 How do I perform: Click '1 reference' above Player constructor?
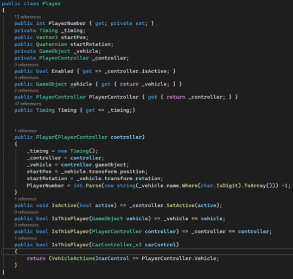click(x=26, y=131)
